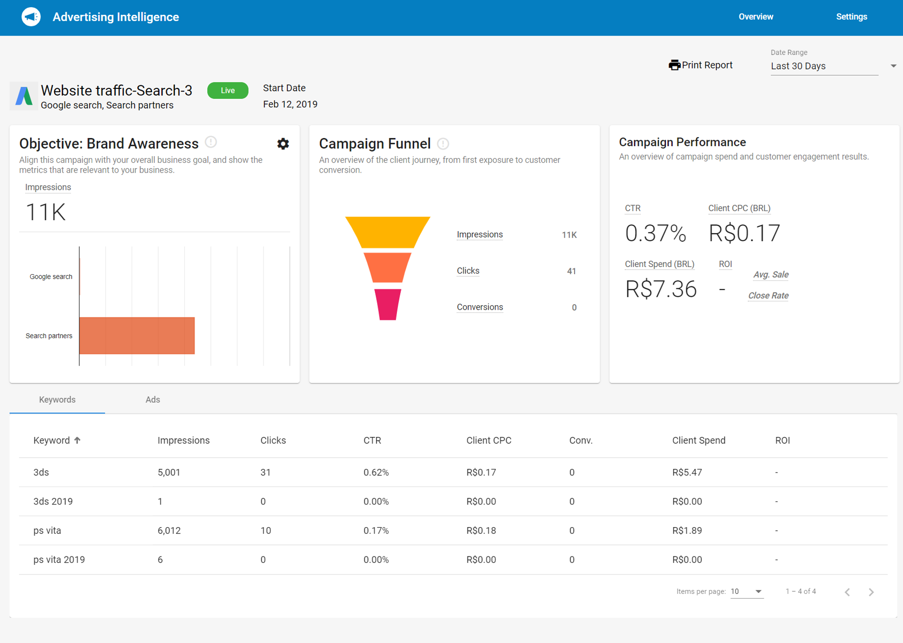Image resolution: width=903 pixels, height=643 pixels.
Task: Go to previous page of keywords
Action: 847,592
